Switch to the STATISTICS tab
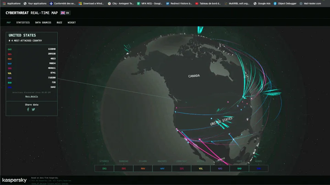The image size is (330, 185). [23, 23]
